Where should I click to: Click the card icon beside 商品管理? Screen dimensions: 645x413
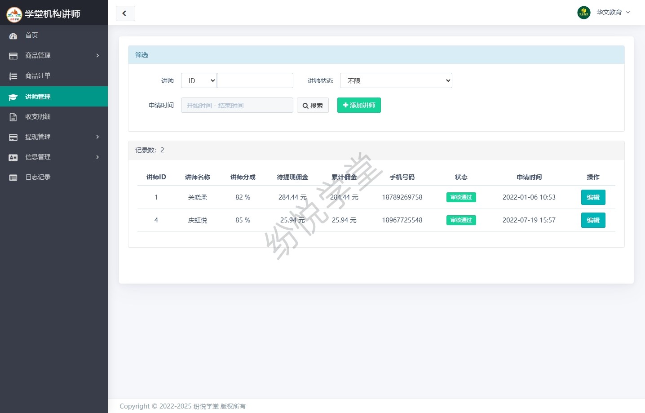tap(13, 56)
